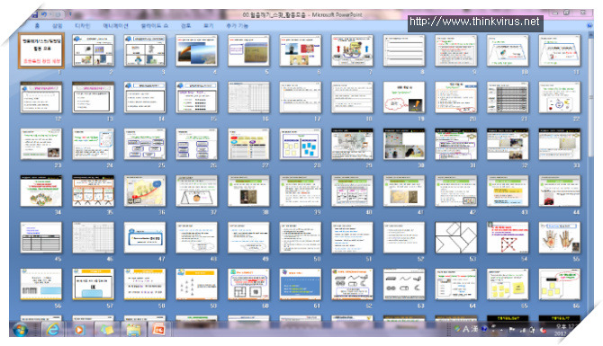Open the Windows Start orb
The width and height of the screenshot is (603, 346).
point(20,330)
